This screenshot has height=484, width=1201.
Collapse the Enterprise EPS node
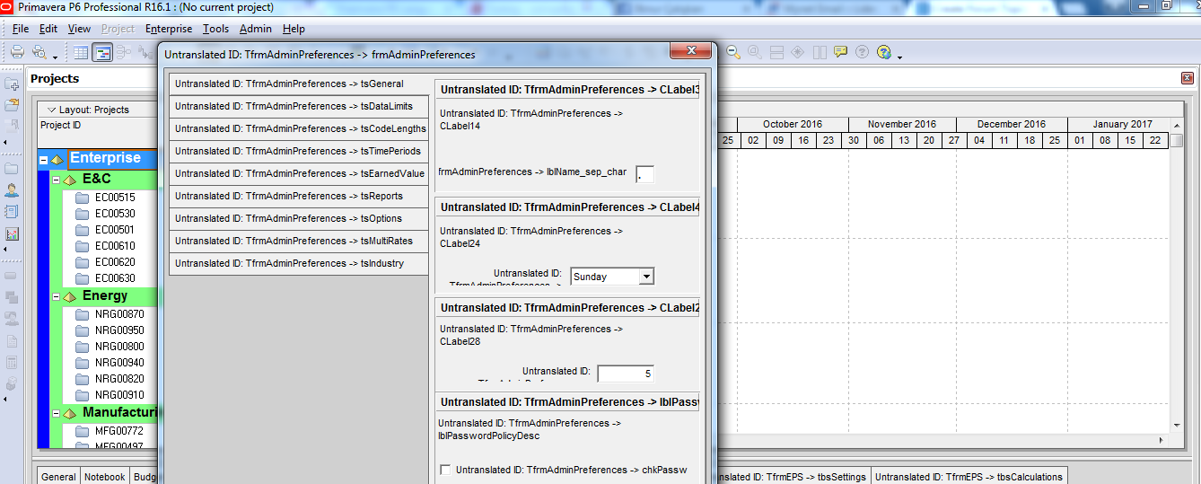coord(42,159)
